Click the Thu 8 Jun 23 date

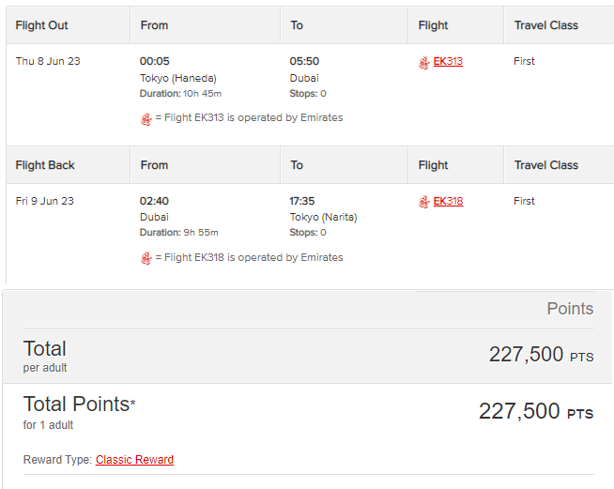point(48,61)
